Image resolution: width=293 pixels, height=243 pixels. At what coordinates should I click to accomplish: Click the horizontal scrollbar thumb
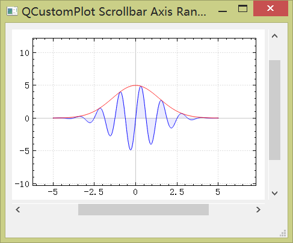(143, 210)
